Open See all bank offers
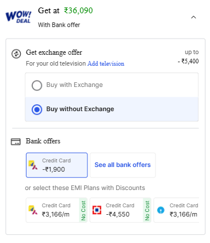The width and height of the screenshot is (210, 243). tap(123, 165)
